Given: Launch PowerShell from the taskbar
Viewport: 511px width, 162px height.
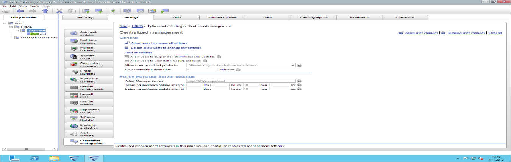Looking at the screenshot, I should pyautogui.click(x=35, y=158).
